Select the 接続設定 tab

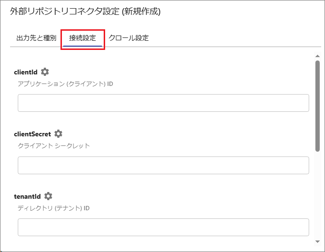(83, 38)
